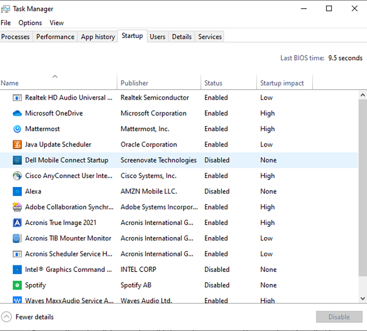Switch to the Performance tab
This screenshot has height=331, width=367.
(55, 37)
